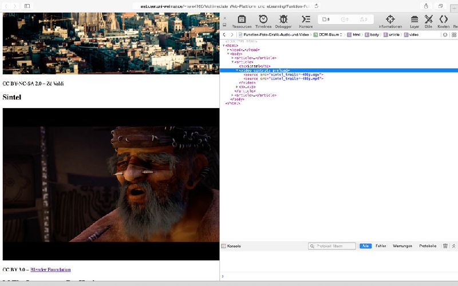Toggle the Safari sidebar icon

[27, 6]
